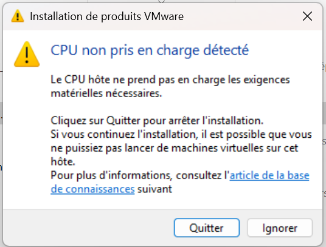Open the 'article de la base' link
Image resolution: width=326 pixels, height=247 pixels.
coord(269,175)
